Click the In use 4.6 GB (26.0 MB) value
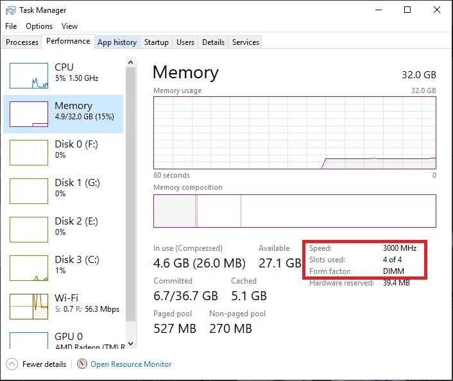Screen dimensions: 453x381 tap(200, 263)
